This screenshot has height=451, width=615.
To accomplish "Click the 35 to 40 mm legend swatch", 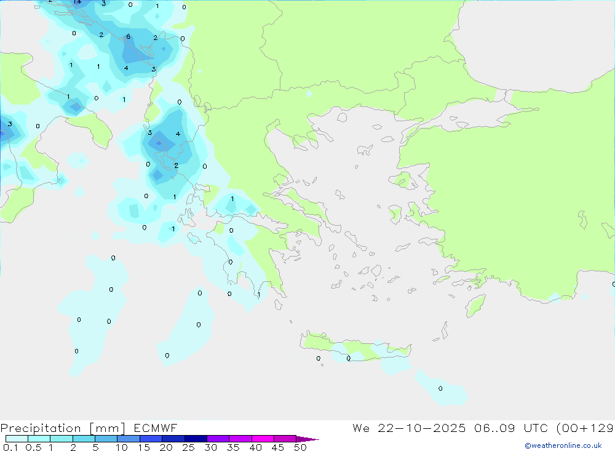I will [x=240, y=439].
